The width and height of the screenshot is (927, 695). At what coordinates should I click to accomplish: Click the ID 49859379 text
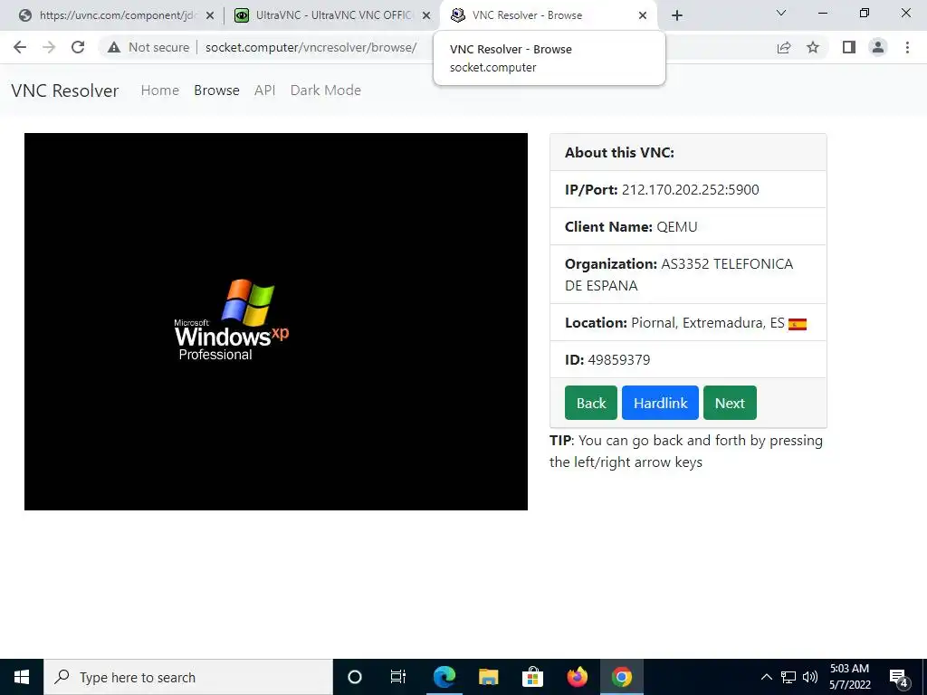coord(607,360)
